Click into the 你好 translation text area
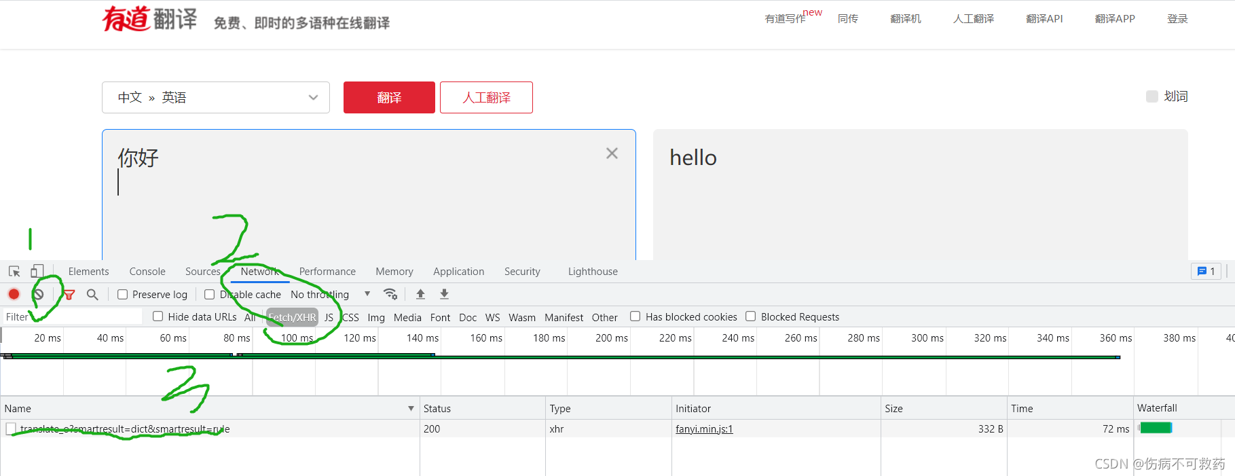 tap(369, 195)
